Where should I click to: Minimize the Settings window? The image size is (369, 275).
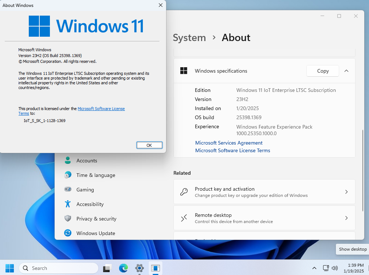click(322, 16)
